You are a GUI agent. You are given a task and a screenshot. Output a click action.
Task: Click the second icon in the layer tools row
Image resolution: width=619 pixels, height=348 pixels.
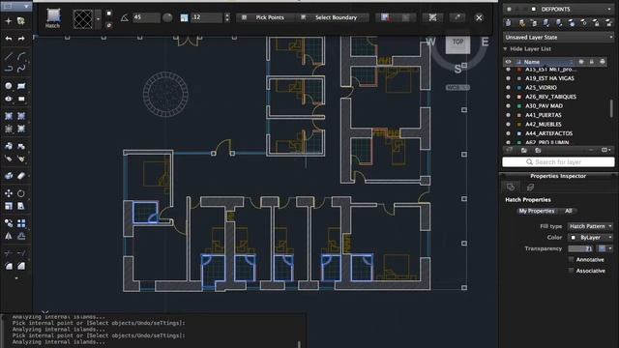click(522, 23)
